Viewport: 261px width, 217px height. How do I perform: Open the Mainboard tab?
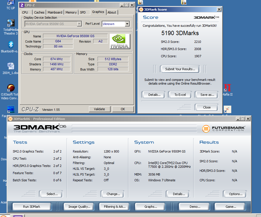tap(55, 12)
